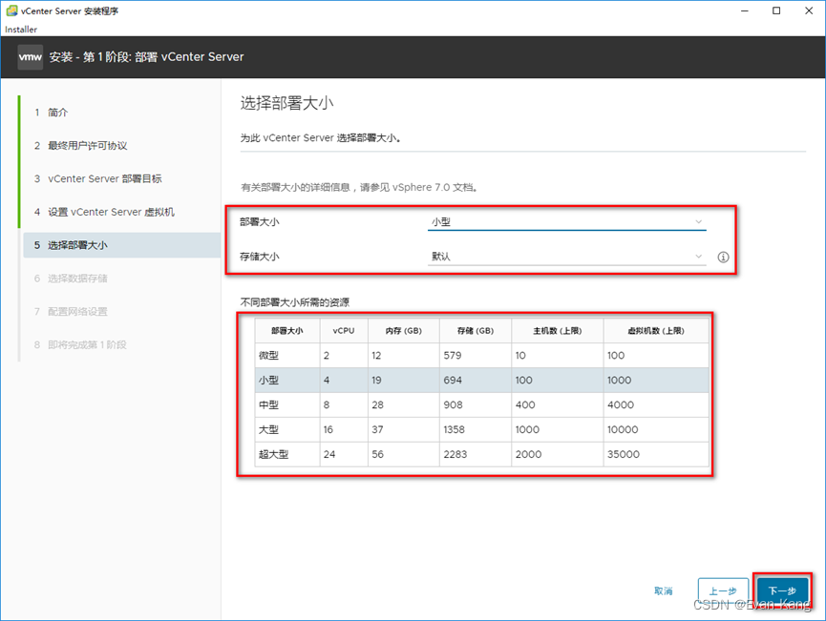826x621 pixels.
Task: Click the 部署大小 column header
Action: (x=287, y=330)
